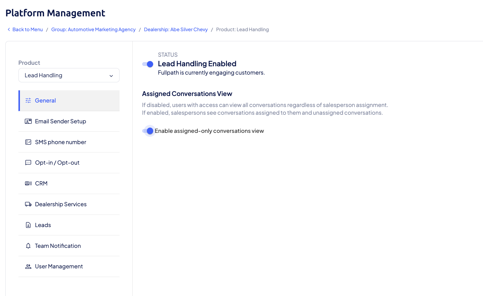This screenshot has width=483, height=296.
Task: Open the Leads section
Action: click(69, 225)
